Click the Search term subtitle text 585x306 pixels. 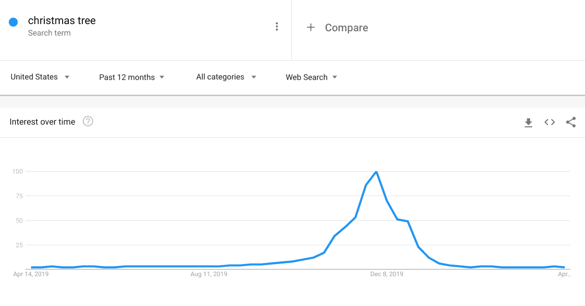tap(50, 33)
